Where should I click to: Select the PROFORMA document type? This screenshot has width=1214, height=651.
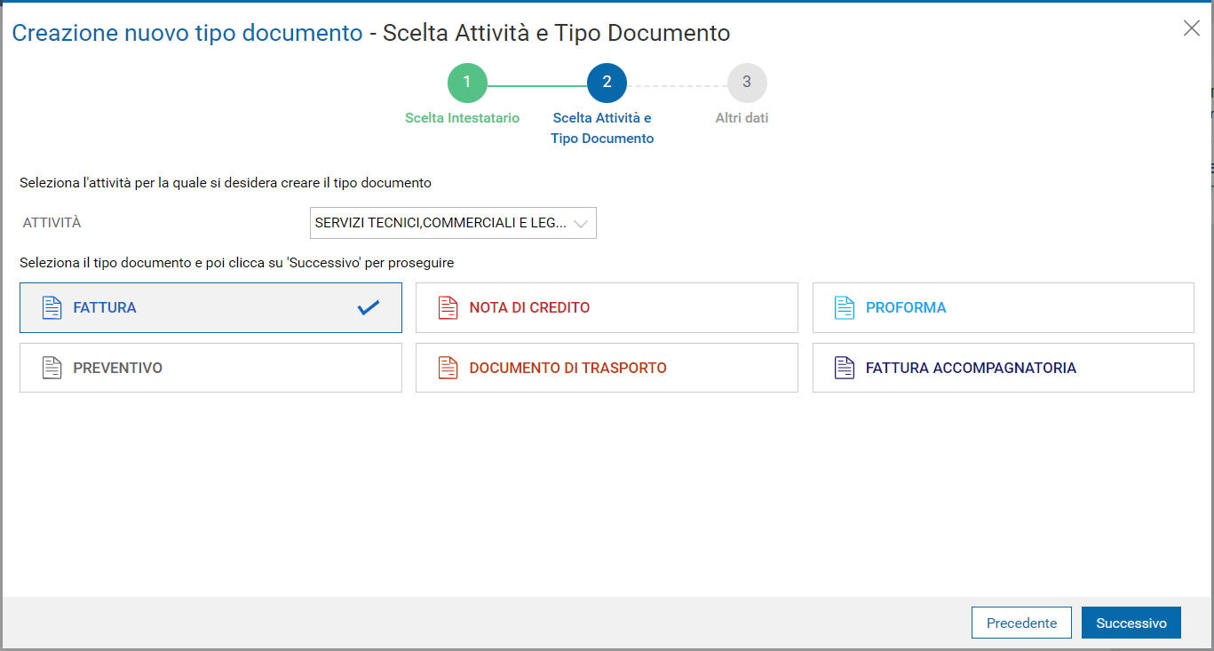(1003, 308)
